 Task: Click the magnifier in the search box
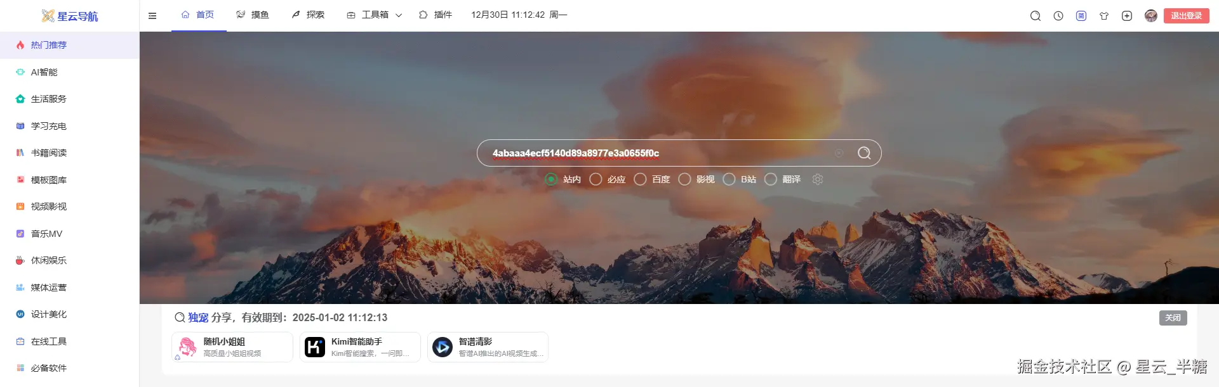864,153
